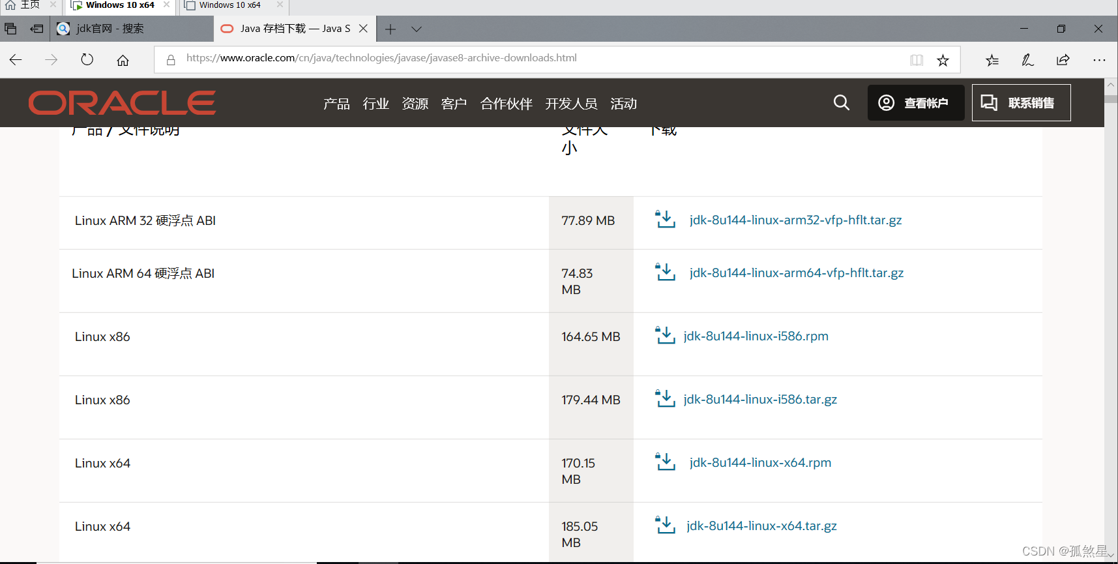Open browser Settings and more ellipsis
The image size is (1118, 564).
click(1099, 60)
